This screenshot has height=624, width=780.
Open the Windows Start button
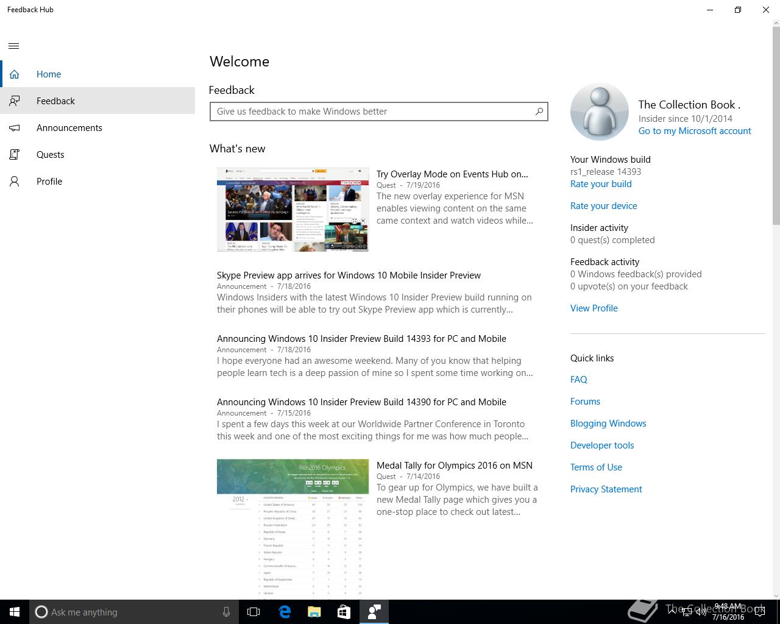pyautogui.click(x=15, y=612)
